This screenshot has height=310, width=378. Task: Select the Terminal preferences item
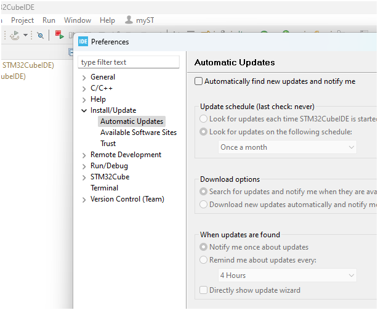click(104, 188)
